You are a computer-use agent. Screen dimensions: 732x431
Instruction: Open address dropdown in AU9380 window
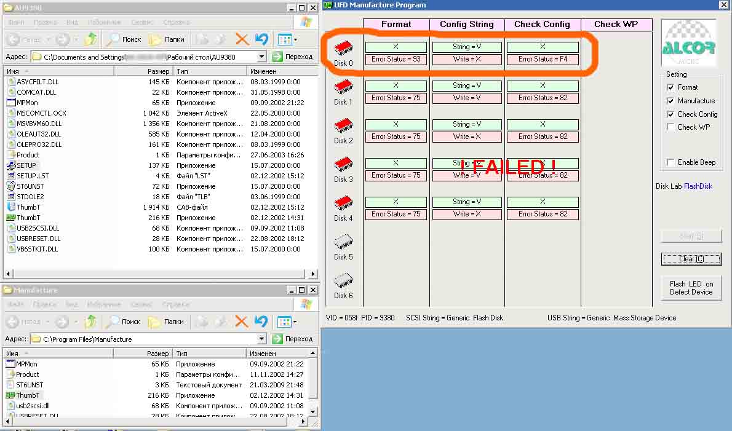tap(262, 57)
